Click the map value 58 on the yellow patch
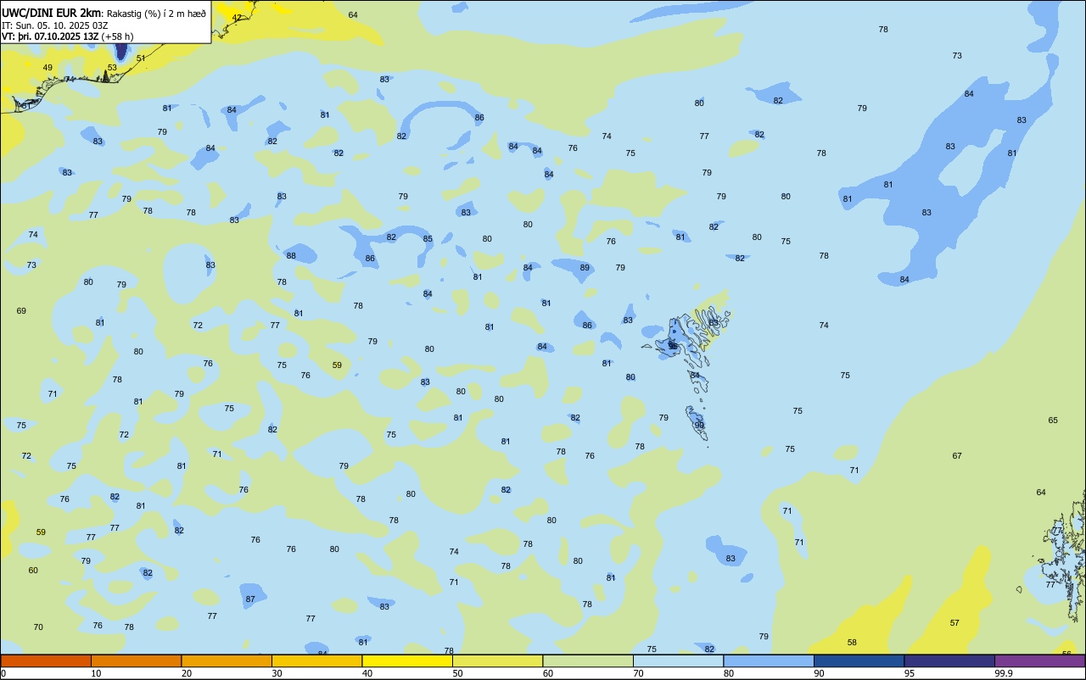Screen dimensions: 1086x680 852,643
